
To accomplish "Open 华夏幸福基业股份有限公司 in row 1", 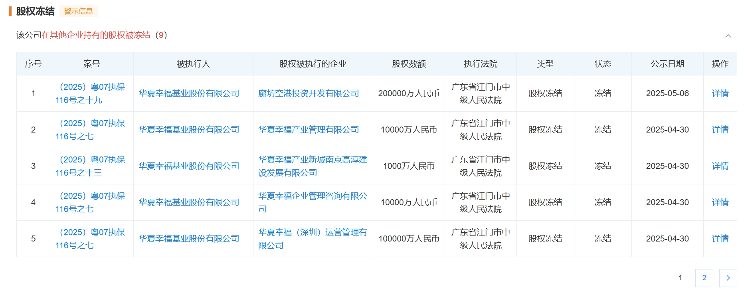I will point(189,93).
